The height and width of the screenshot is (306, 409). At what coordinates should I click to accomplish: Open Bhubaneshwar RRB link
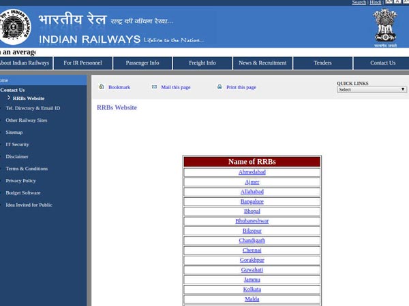pos(252,221)
